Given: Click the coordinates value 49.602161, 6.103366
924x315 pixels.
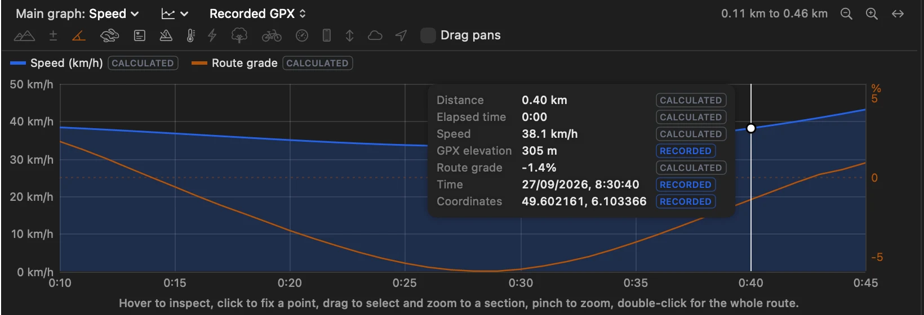Looking at the screenshot, I should click(x=584, y=201).
